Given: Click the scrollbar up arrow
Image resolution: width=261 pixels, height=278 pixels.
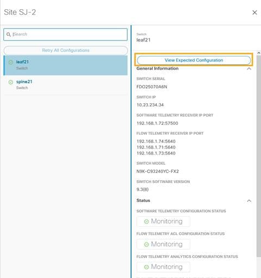Looking at the screenshot, I should point(259,53).
